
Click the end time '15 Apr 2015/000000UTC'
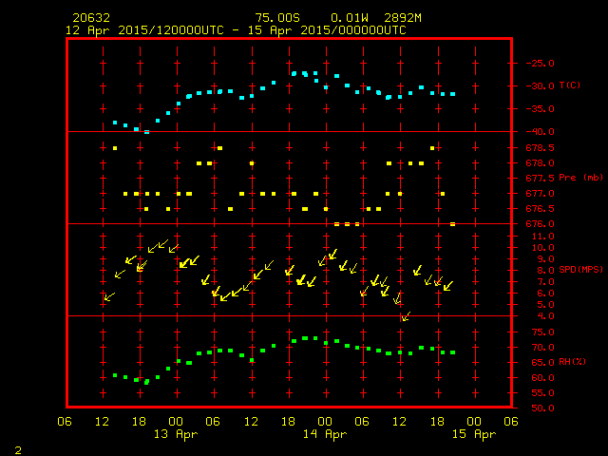click(327, 30)
